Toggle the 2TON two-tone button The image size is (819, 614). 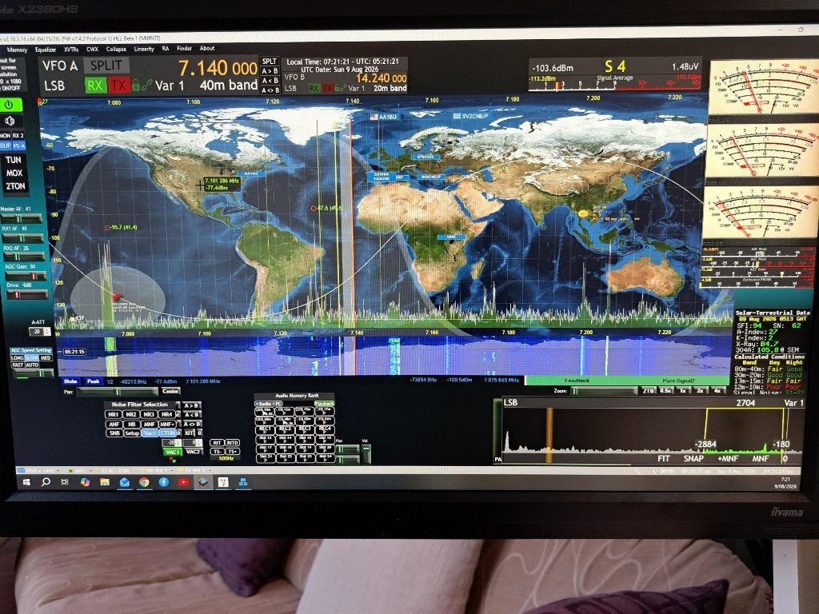[x=15, y=185]
